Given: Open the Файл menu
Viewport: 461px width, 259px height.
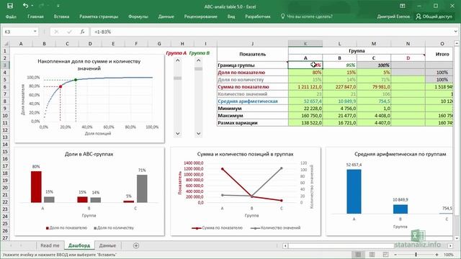Looking at the screenshot, I should [11, 17].
